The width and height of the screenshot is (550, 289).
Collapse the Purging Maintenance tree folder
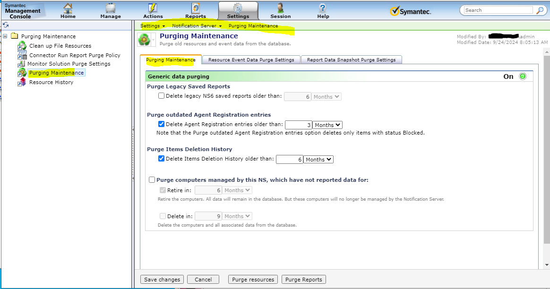click(x=5, y=36)
